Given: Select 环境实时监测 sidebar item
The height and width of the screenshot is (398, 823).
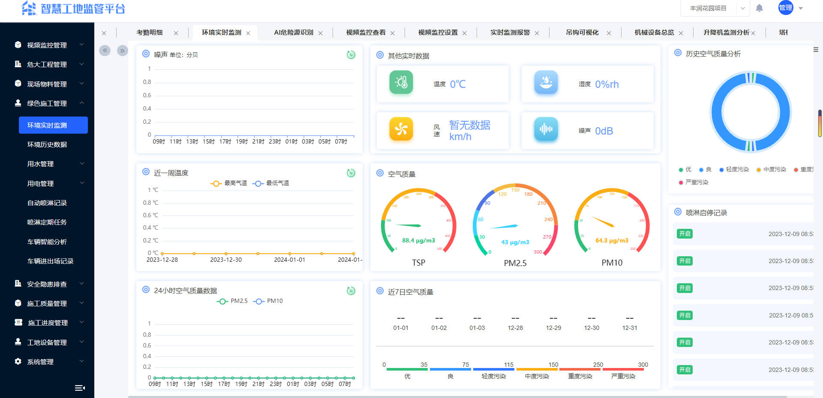Looking at the screenshot, I should [x=53, y=125].
